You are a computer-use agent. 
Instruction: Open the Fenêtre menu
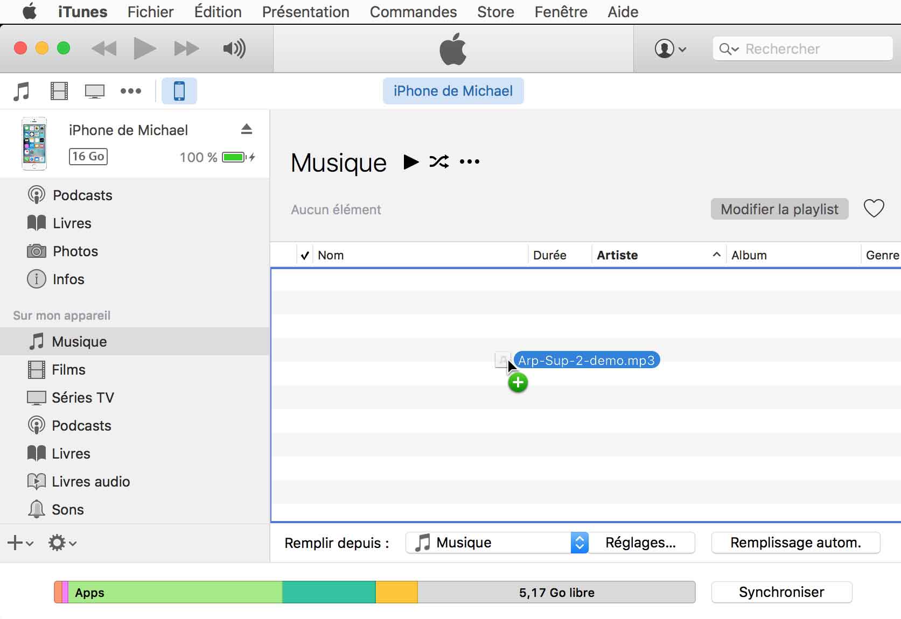point(561,11)
